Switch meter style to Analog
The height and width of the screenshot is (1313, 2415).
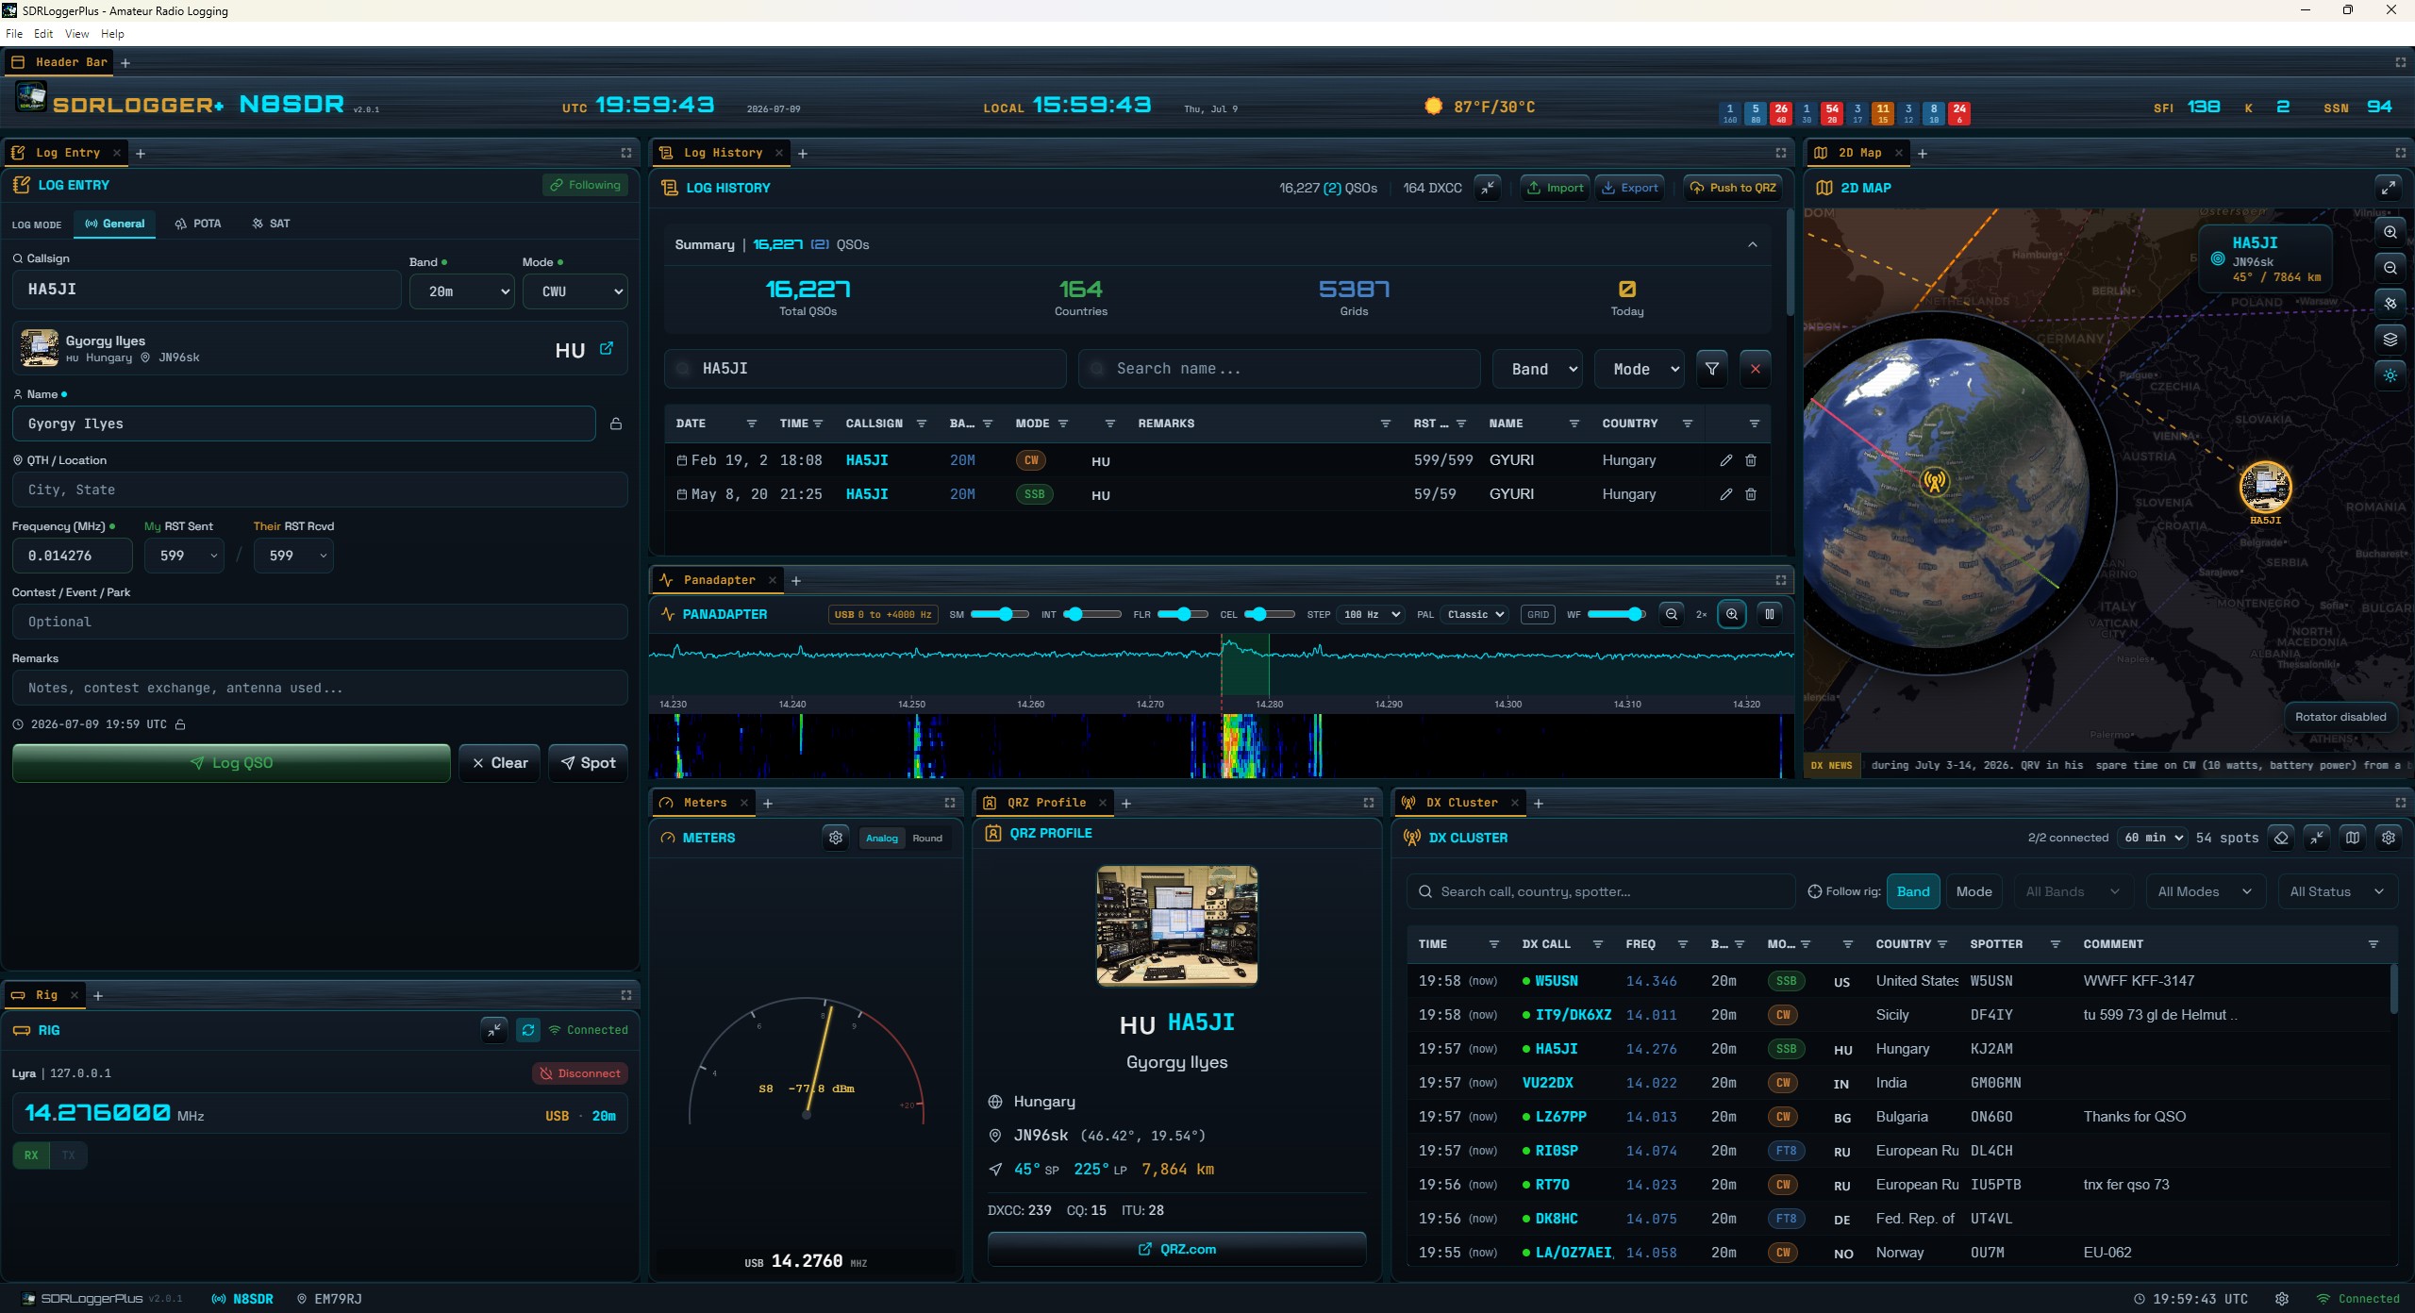click(882, 839)
